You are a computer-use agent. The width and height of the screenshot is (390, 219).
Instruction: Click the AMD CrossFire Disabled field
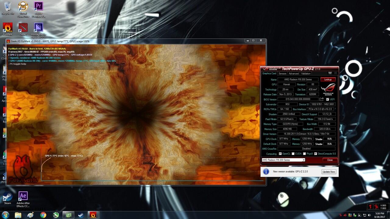tap(307, 149)
